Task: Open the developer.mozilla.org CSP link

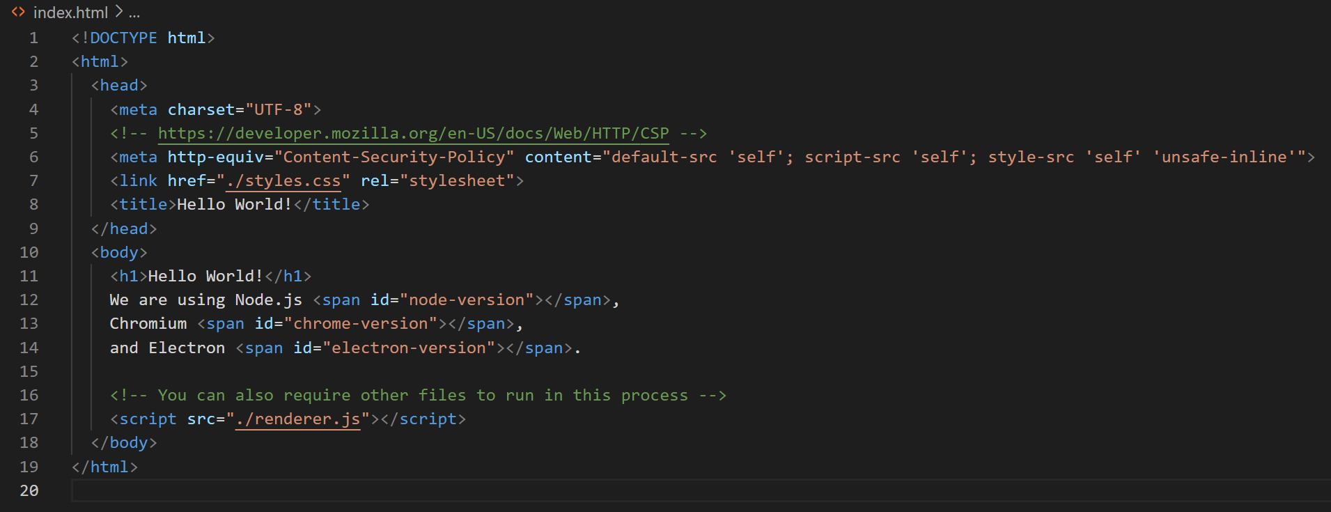Action: [413, 133]
